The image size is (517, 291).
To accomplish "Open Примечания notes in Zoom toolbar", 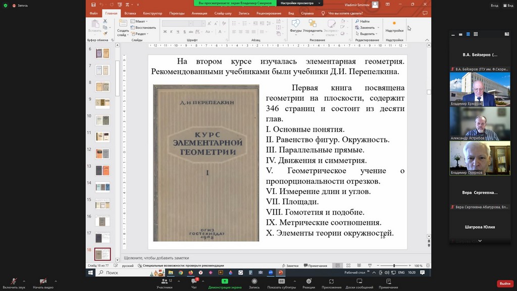I will pyautogui.click(x=388, y=282).
